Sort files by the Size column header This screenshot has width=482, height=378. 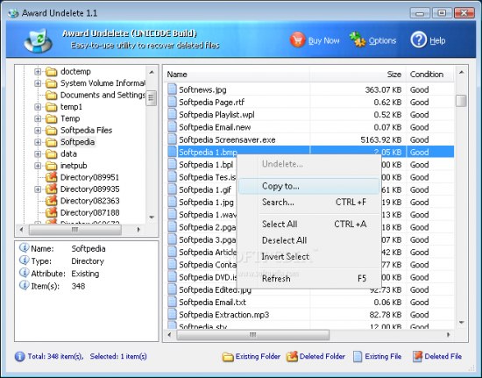358,75
